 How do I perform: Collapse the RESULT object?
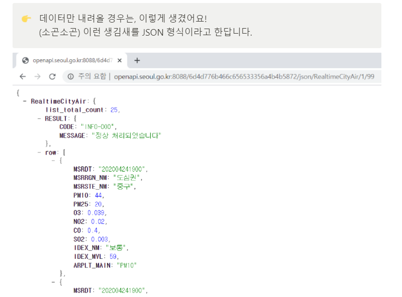click(39, 118)
